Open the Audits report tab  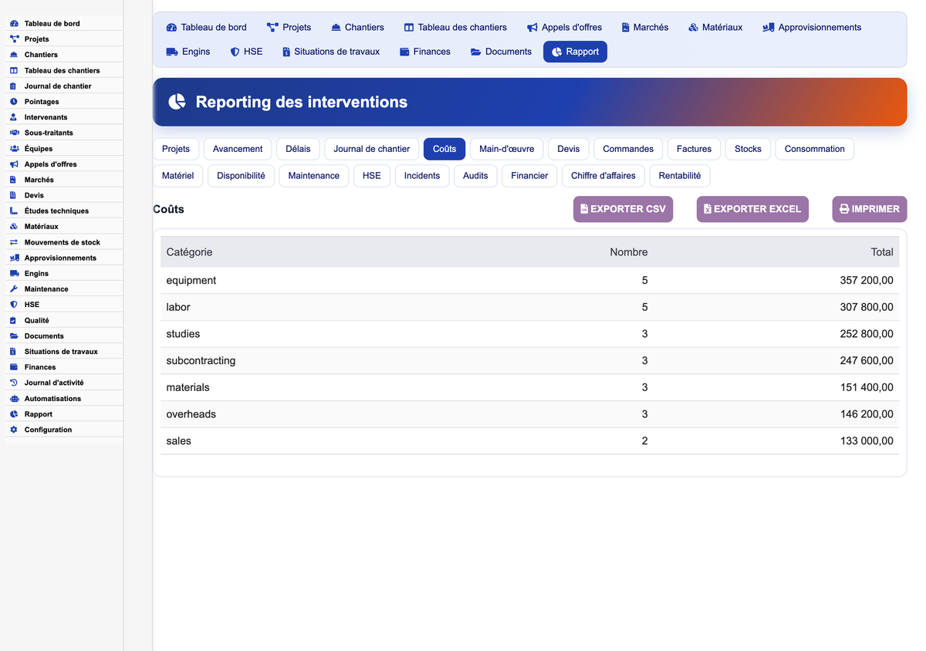[x=475, y=176]
